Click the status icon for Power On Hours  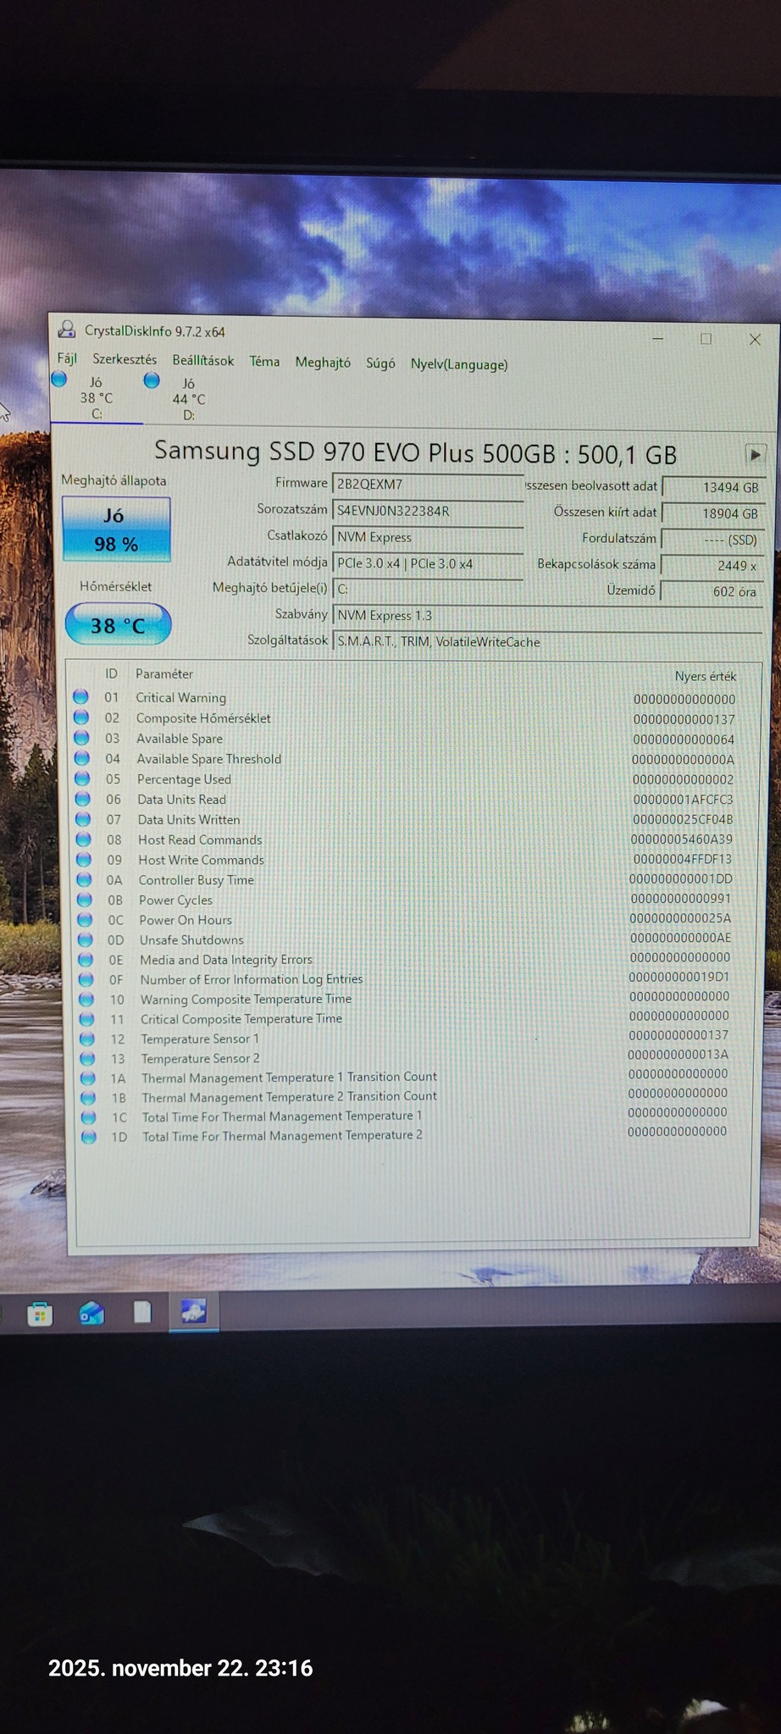[x=85, y=919]
